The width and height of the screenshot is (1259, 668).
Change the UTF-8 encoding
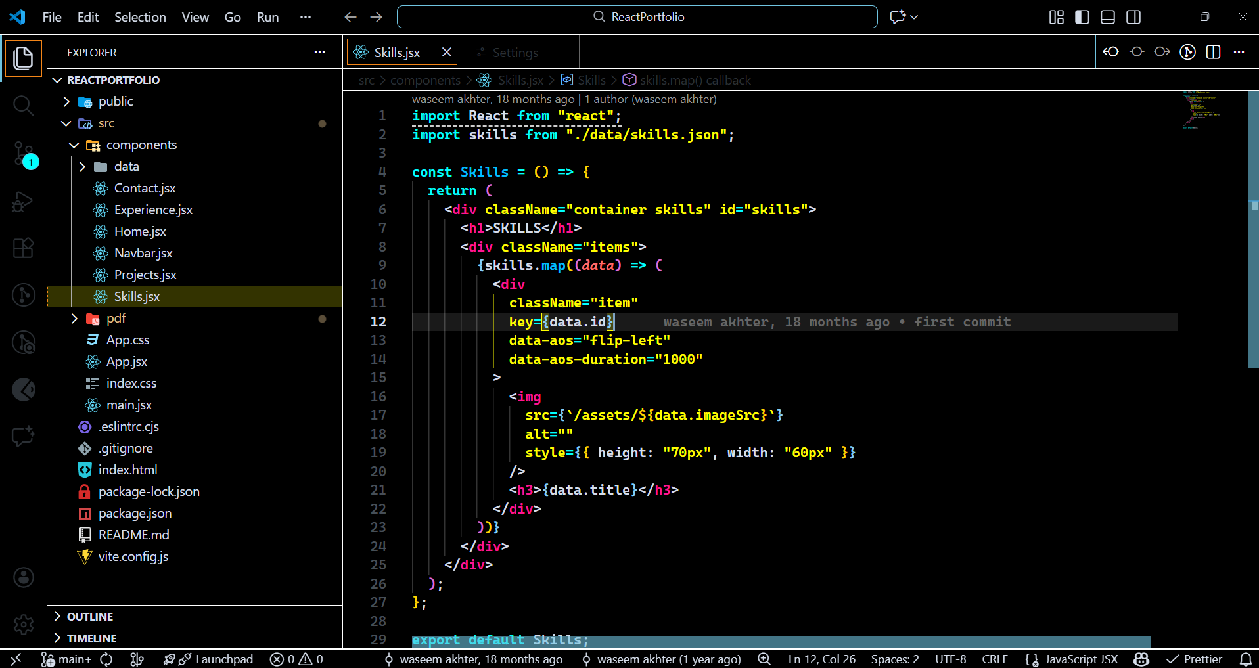click(950, 659)
